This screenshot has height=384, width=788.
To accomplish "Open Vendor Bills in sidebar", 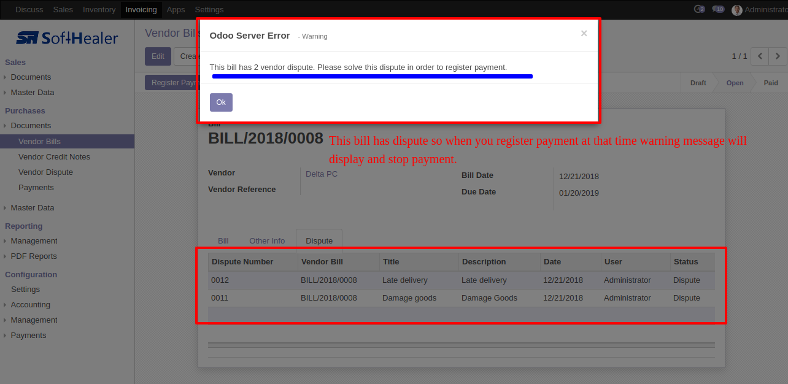I will click(67, 142).
